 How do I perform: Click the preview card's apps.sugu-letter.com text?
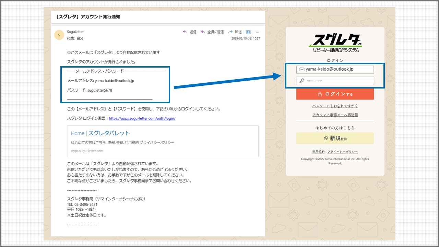[87, 151]
